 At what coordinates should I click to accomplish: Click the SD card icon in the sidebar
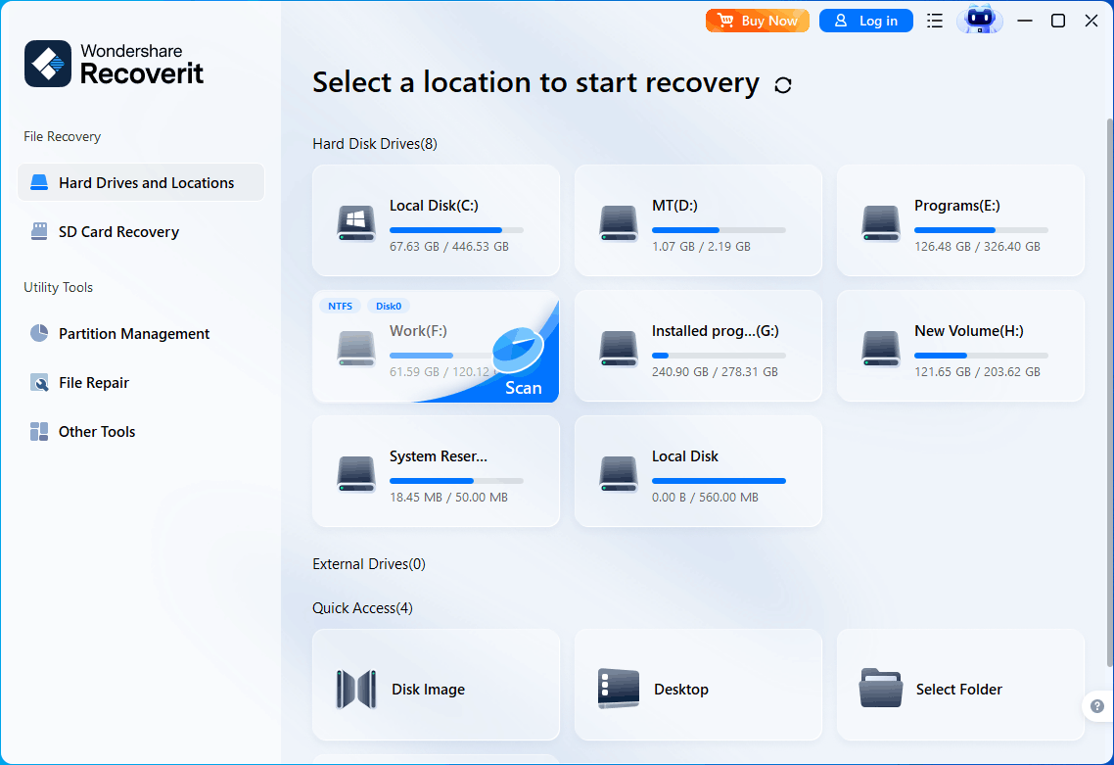[39, 231]
